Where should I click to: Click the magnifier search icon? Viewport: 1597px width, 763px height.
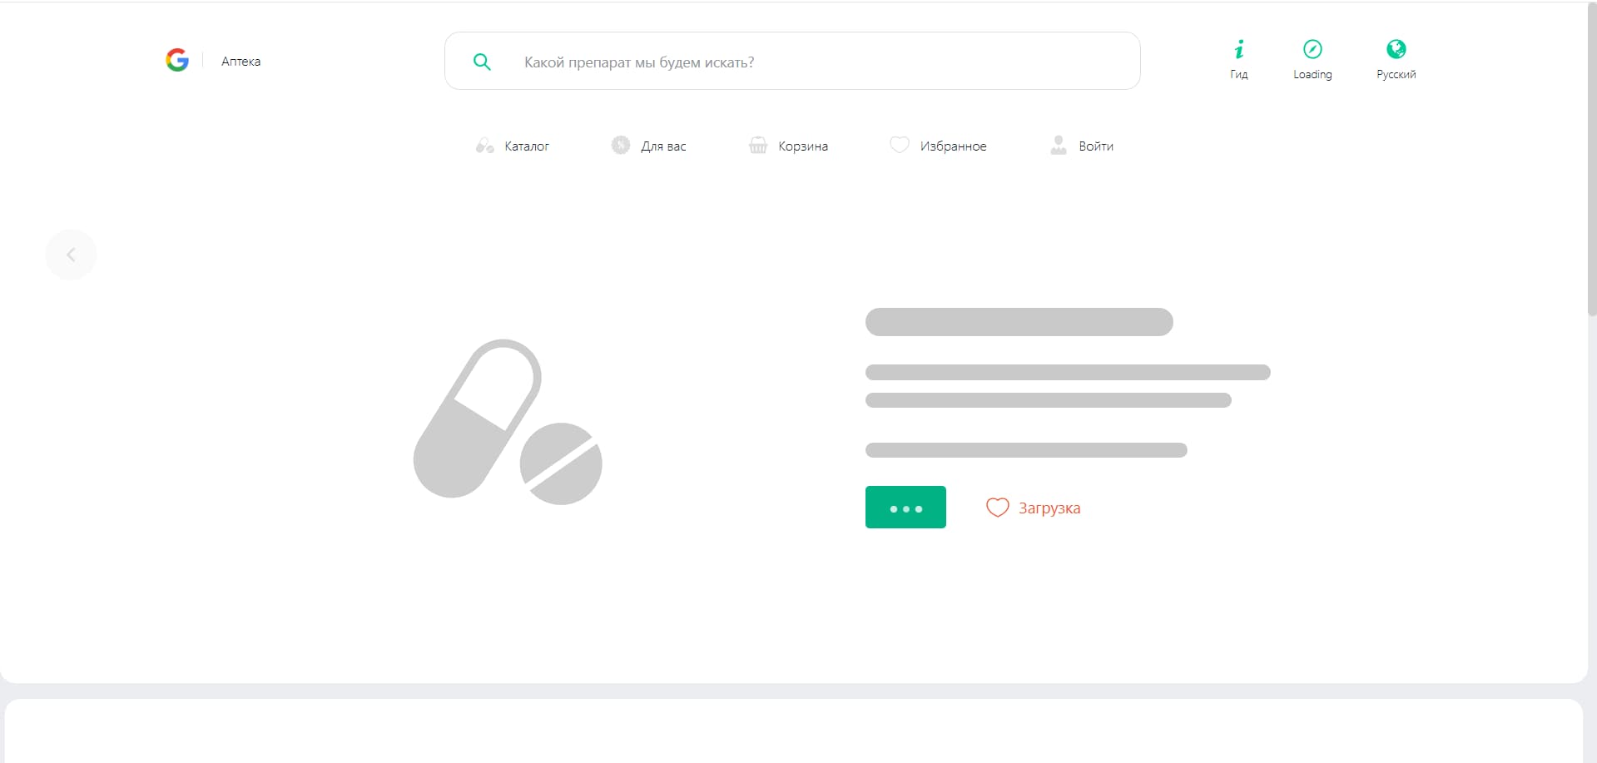(482, 62)
